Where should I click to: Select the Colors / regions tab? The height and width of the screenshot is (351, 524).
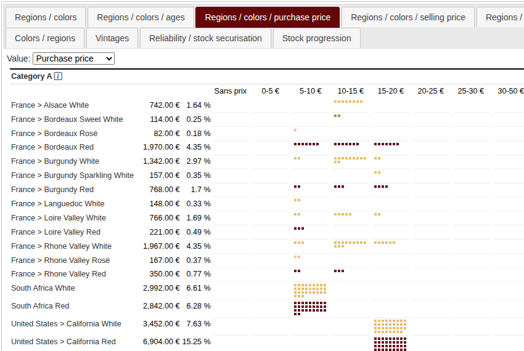coord(45,38)
